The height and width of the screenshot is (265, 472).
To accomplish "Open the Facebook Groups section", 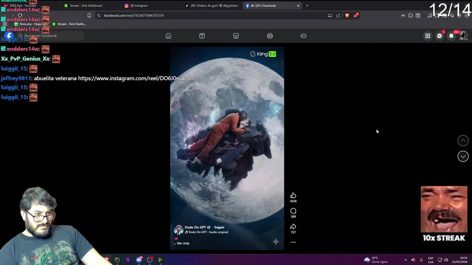I will click(x=270, y=36).
